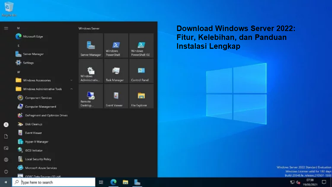This screenshot has width=332, height=187.
Task: Open the File Explorer tile
Action: 141,96
